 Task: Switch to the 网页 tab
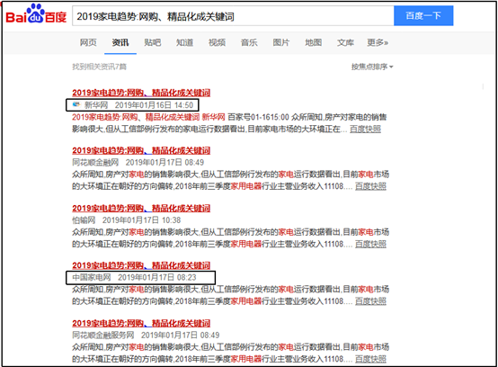(x=88, y=42)
